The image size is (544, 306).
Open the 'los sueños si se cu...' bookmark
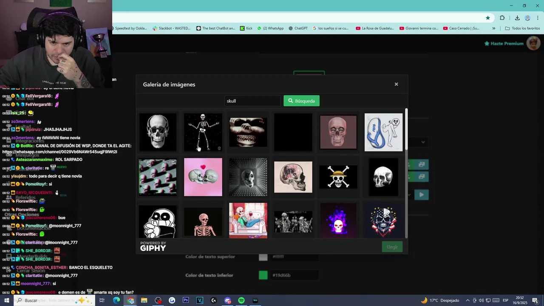pos(331,28)
